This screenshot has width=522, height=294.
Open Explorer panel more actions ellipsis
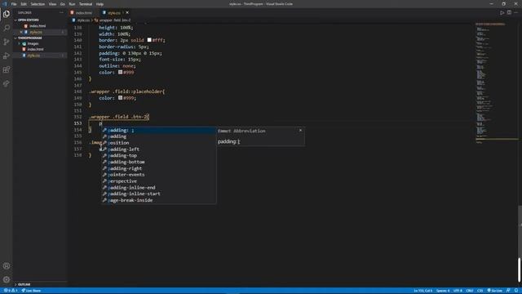click(x=61, y=13)
